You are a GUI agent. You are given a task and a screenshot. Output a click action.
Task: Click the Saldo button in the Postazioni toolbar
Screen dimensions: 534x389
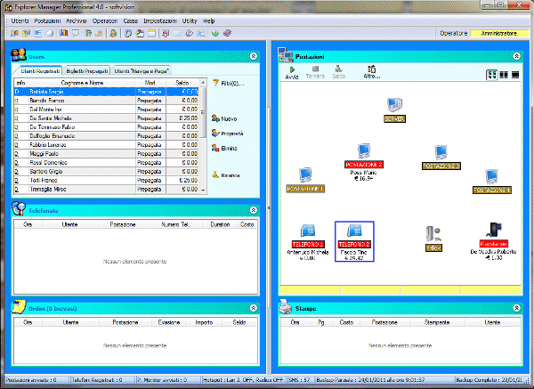[x=338, y=72]
